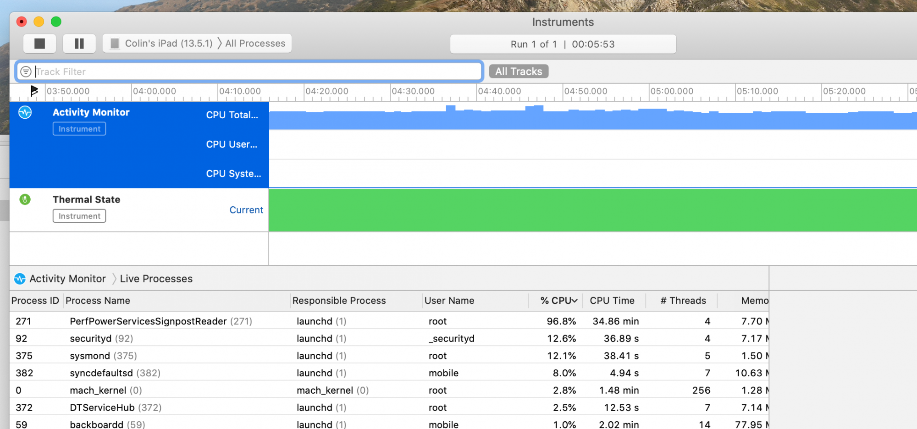This screenshot has width=917, height=429.
Task: Select the DTServiceHub (372) process row
Action: tap(389, 408)
